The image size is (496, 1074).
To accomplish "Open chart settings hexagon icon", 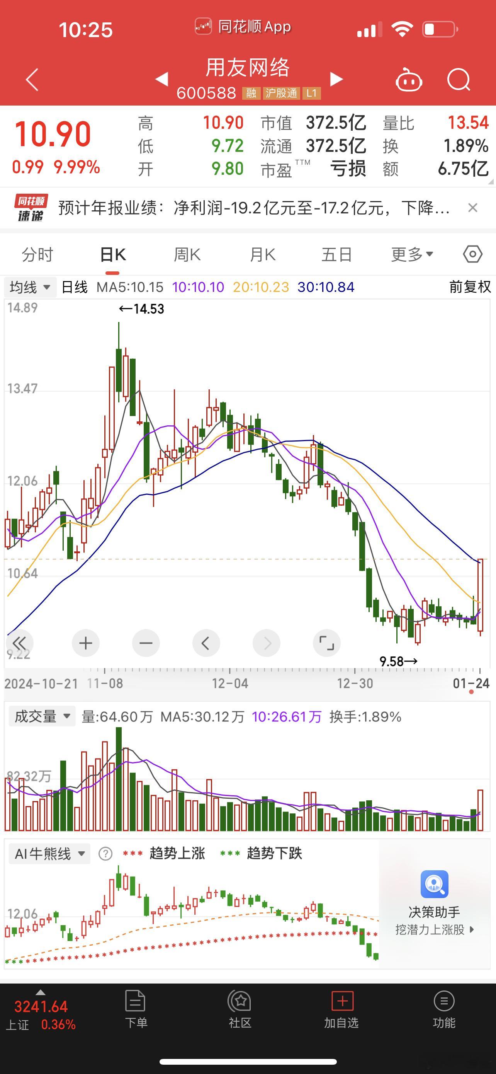I will click(473, 254).
